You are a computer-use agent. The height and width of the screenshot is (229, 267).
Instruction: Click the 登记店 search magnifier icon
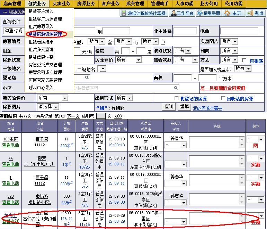(87, 77)
